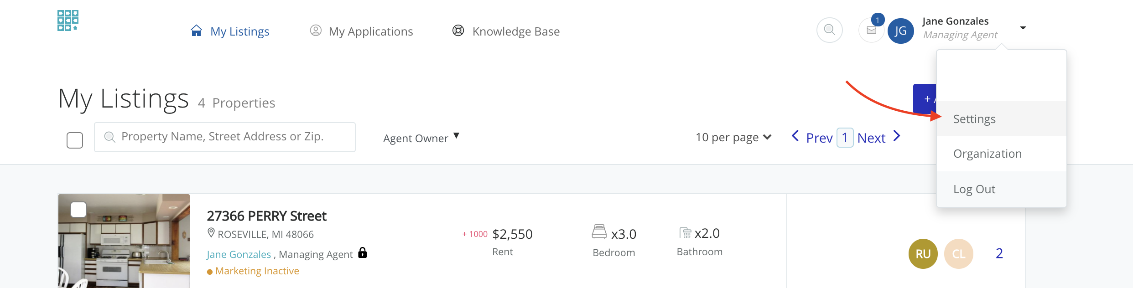Click the lock icon next to Managing Agent
Viewport: 1133px width, 288px height.
click(x=363, y=252)
